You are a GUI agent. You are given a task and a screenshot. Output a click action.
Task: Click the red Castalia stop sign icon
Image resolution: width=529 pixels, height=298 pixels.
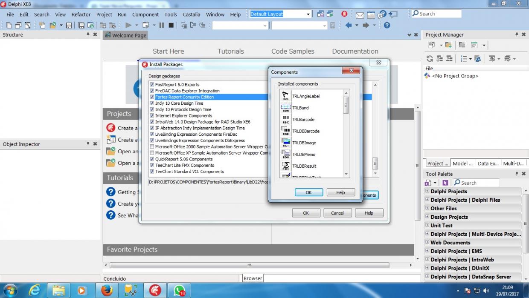tap(344, 14)
